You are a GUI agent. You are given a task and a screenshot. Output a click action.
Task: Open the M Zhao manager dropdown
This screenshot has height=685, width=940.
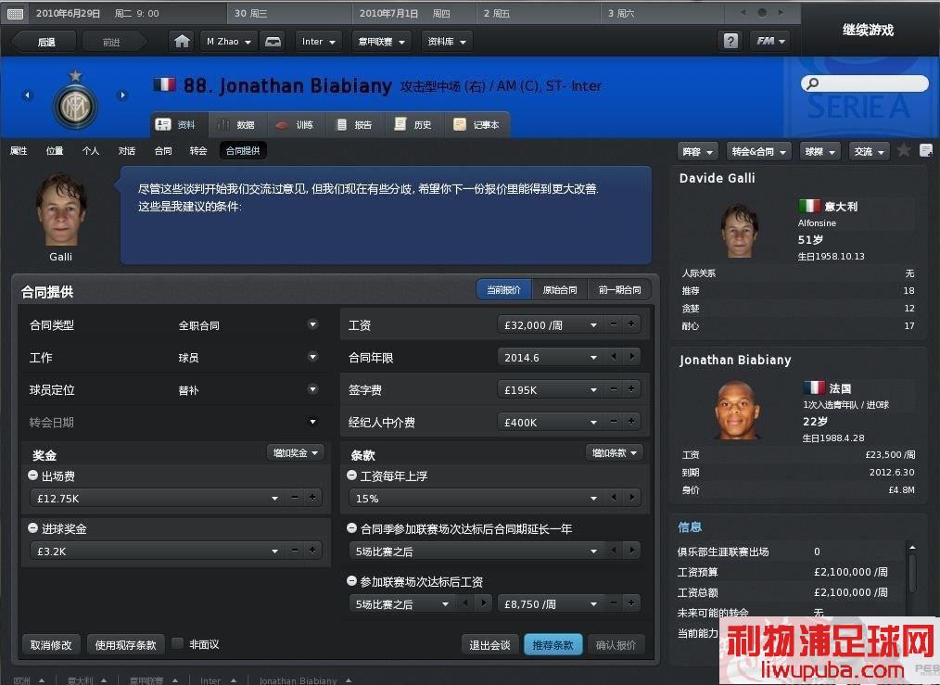(x=228, y=42)
